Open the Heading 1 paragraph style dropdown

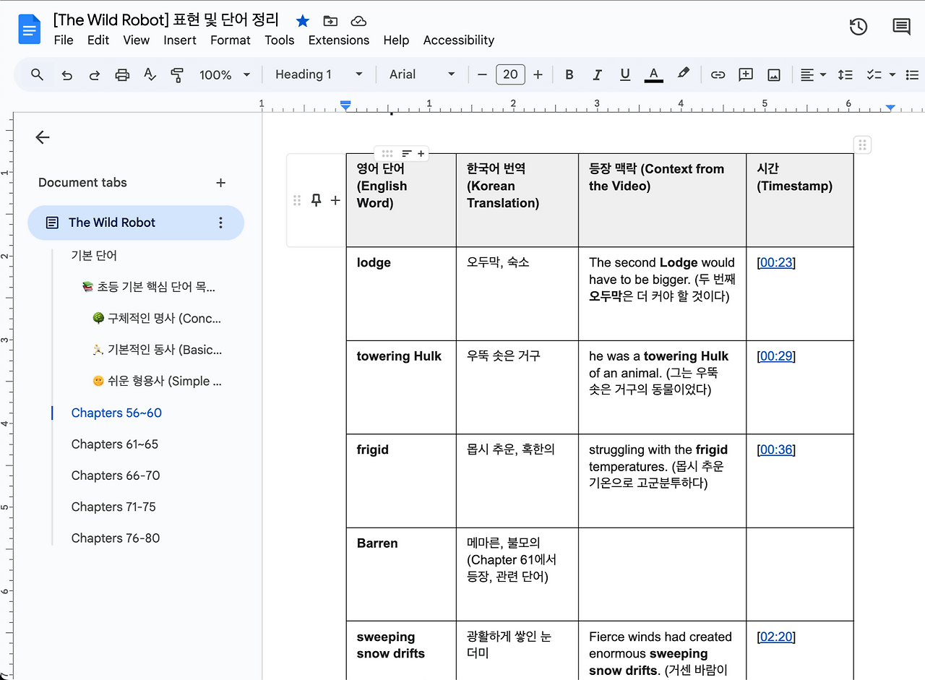318,74
